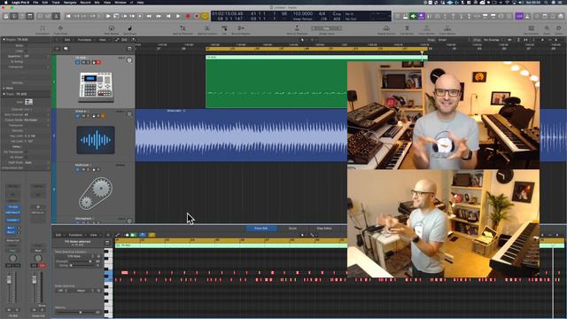Click TR-808 instrument slot in channel strip
The height and width of the screenshot is (319, 567).
click(x=13, y=207)
